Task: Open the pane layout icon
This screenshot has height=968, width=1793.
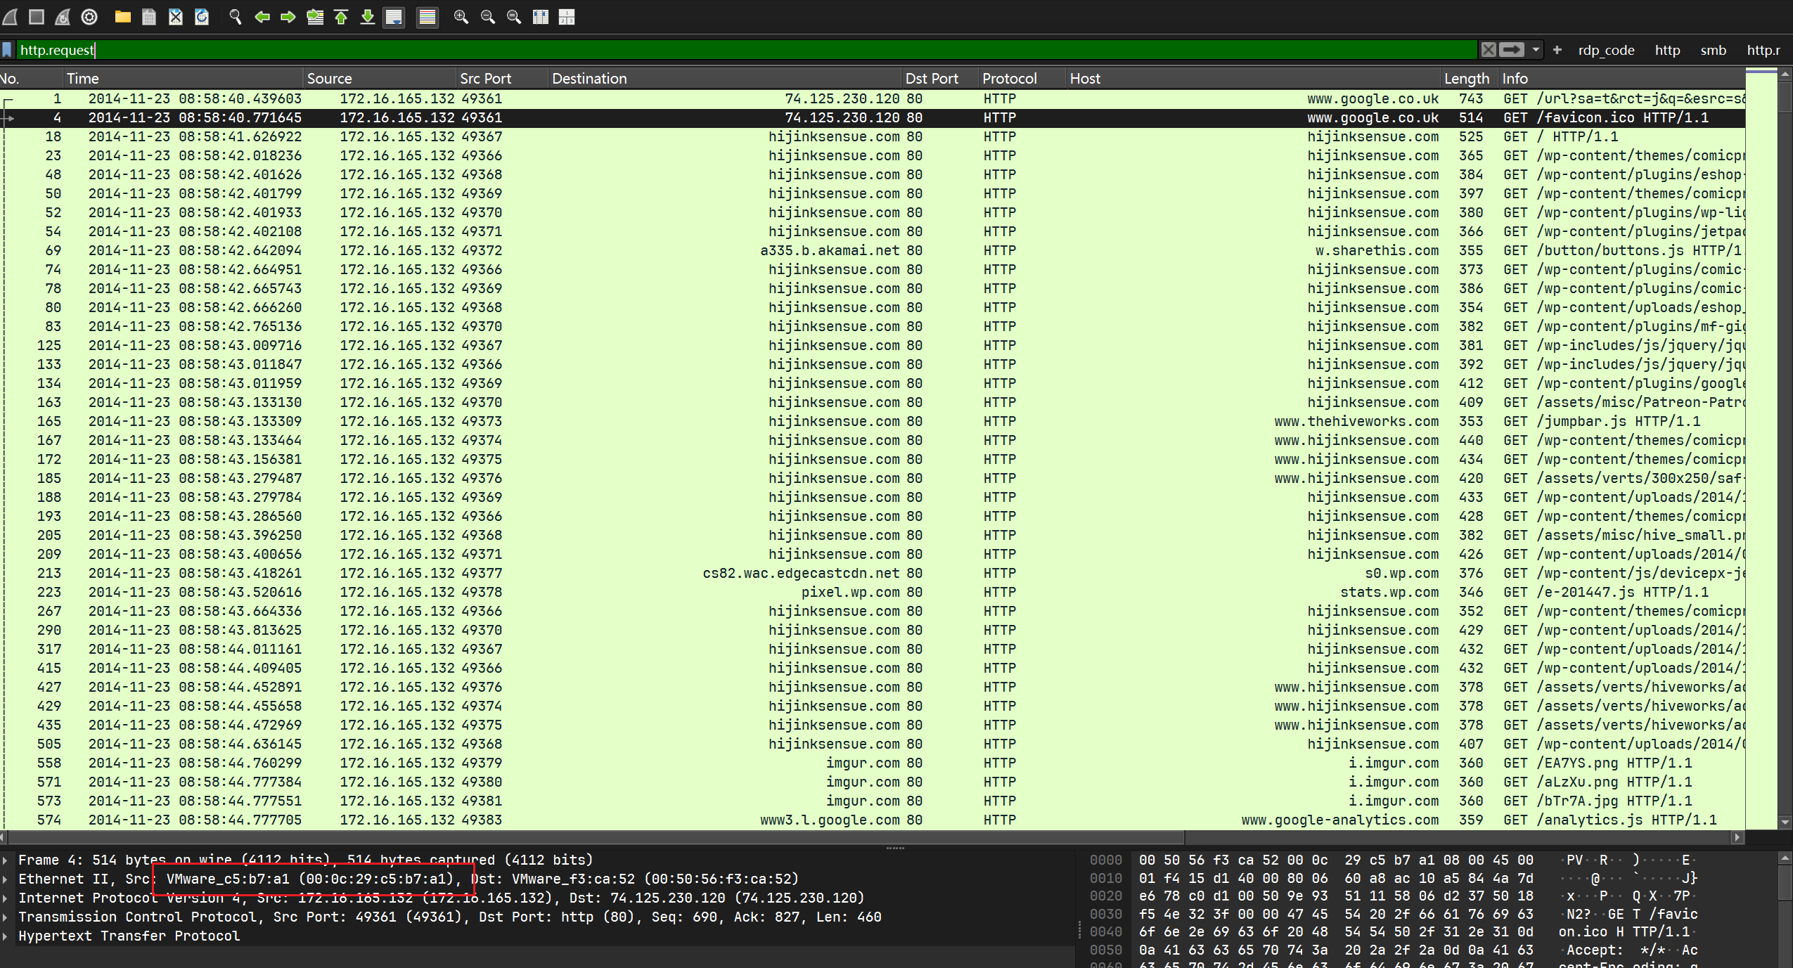Action: pyautogui.click(x=567, y=17)
